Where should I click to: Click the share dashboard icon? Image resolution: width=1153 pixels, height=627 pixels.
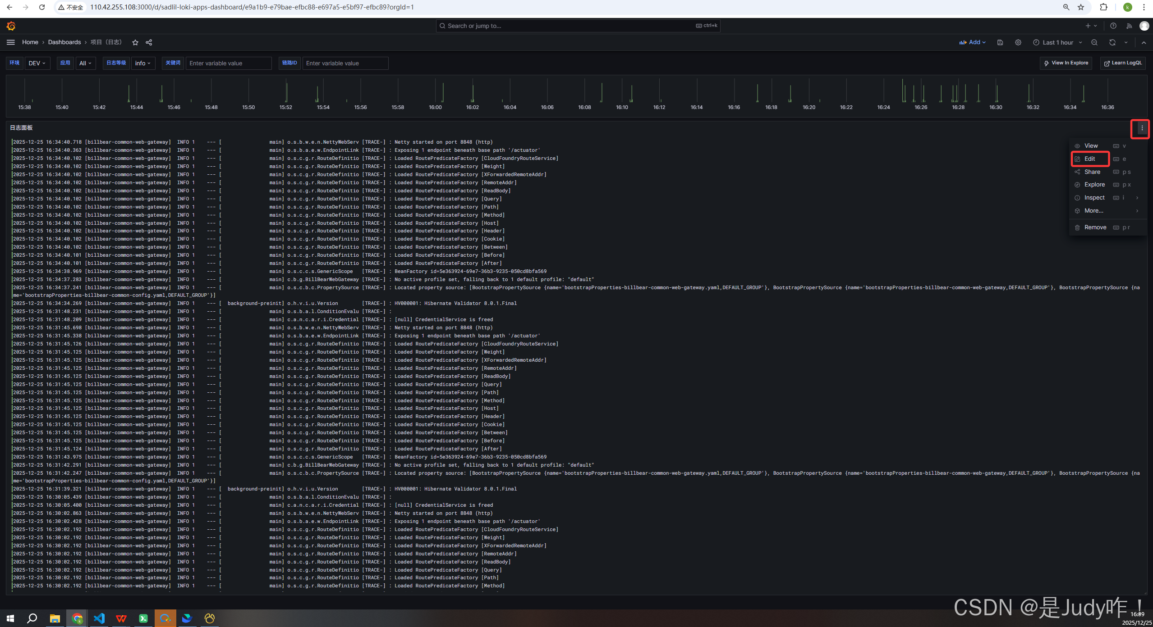pos(149,42)
